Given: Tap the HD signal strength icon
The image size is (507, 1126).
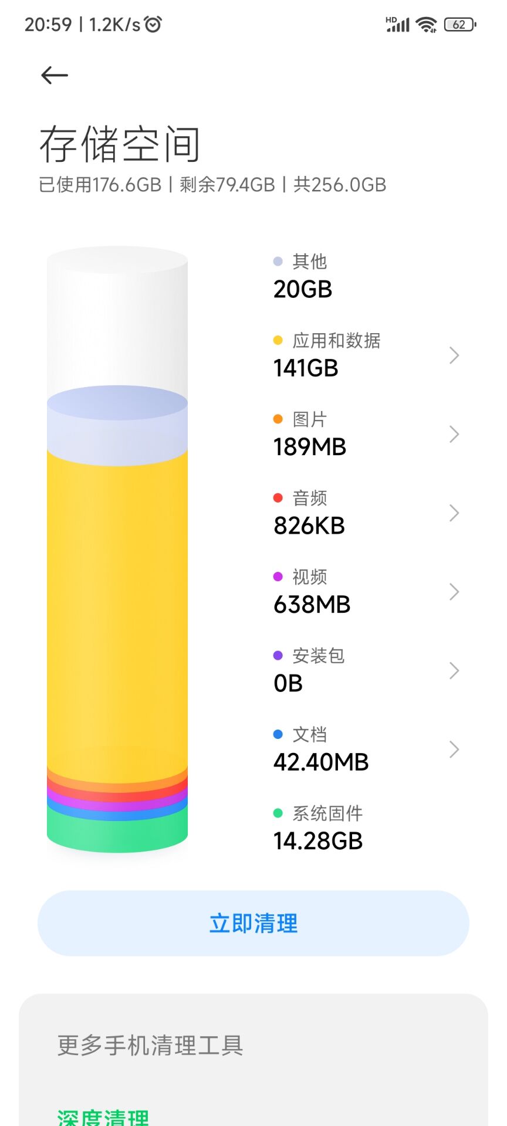Looking at the screenshot, I should pyautogui.click(x=397, y=24).
